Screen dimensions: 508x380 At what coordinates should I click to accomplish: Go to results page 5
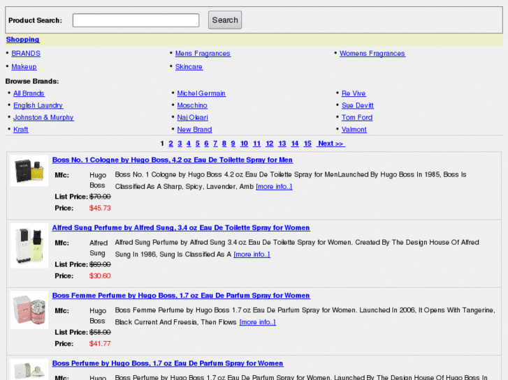coord(198,144)
